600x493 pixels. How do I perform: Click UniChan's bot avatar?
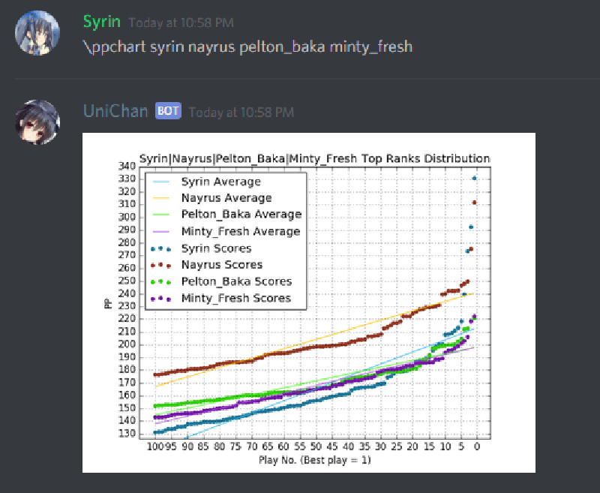[37, 123]
